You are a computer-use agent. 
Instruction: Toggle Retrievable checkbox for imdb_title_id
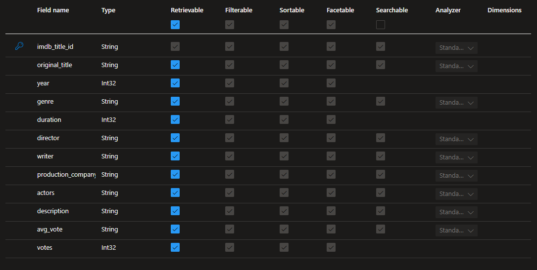coord(175,46)
